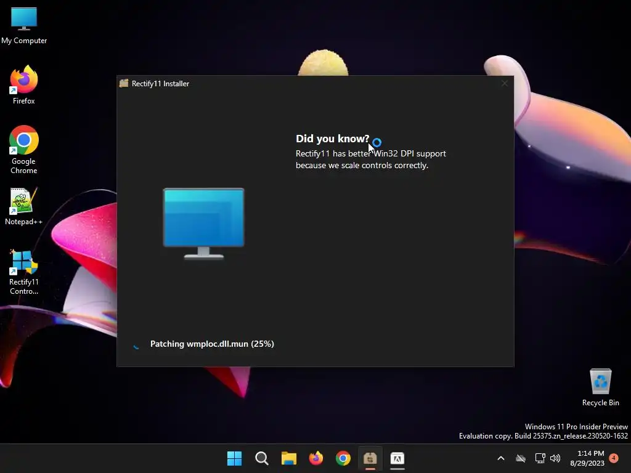Click the taskbar app with the A icon
Screen dimensions: 631x473
click(397, 458)
